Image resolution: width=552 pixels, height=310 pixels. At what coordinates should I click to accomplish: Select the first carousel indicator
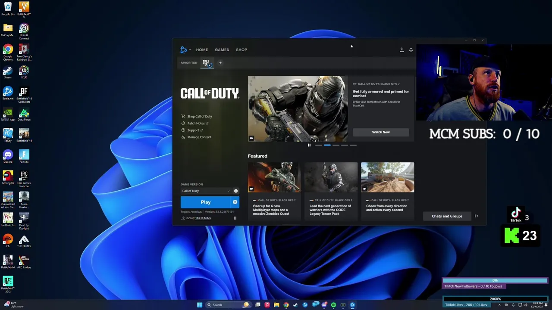[319, 145]
